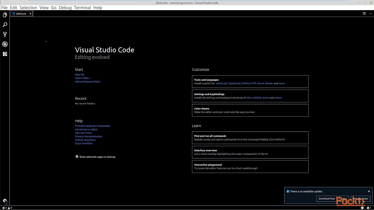Click the Download Now update button
Viewport: 374px width, 210px height.
(327, 199)
